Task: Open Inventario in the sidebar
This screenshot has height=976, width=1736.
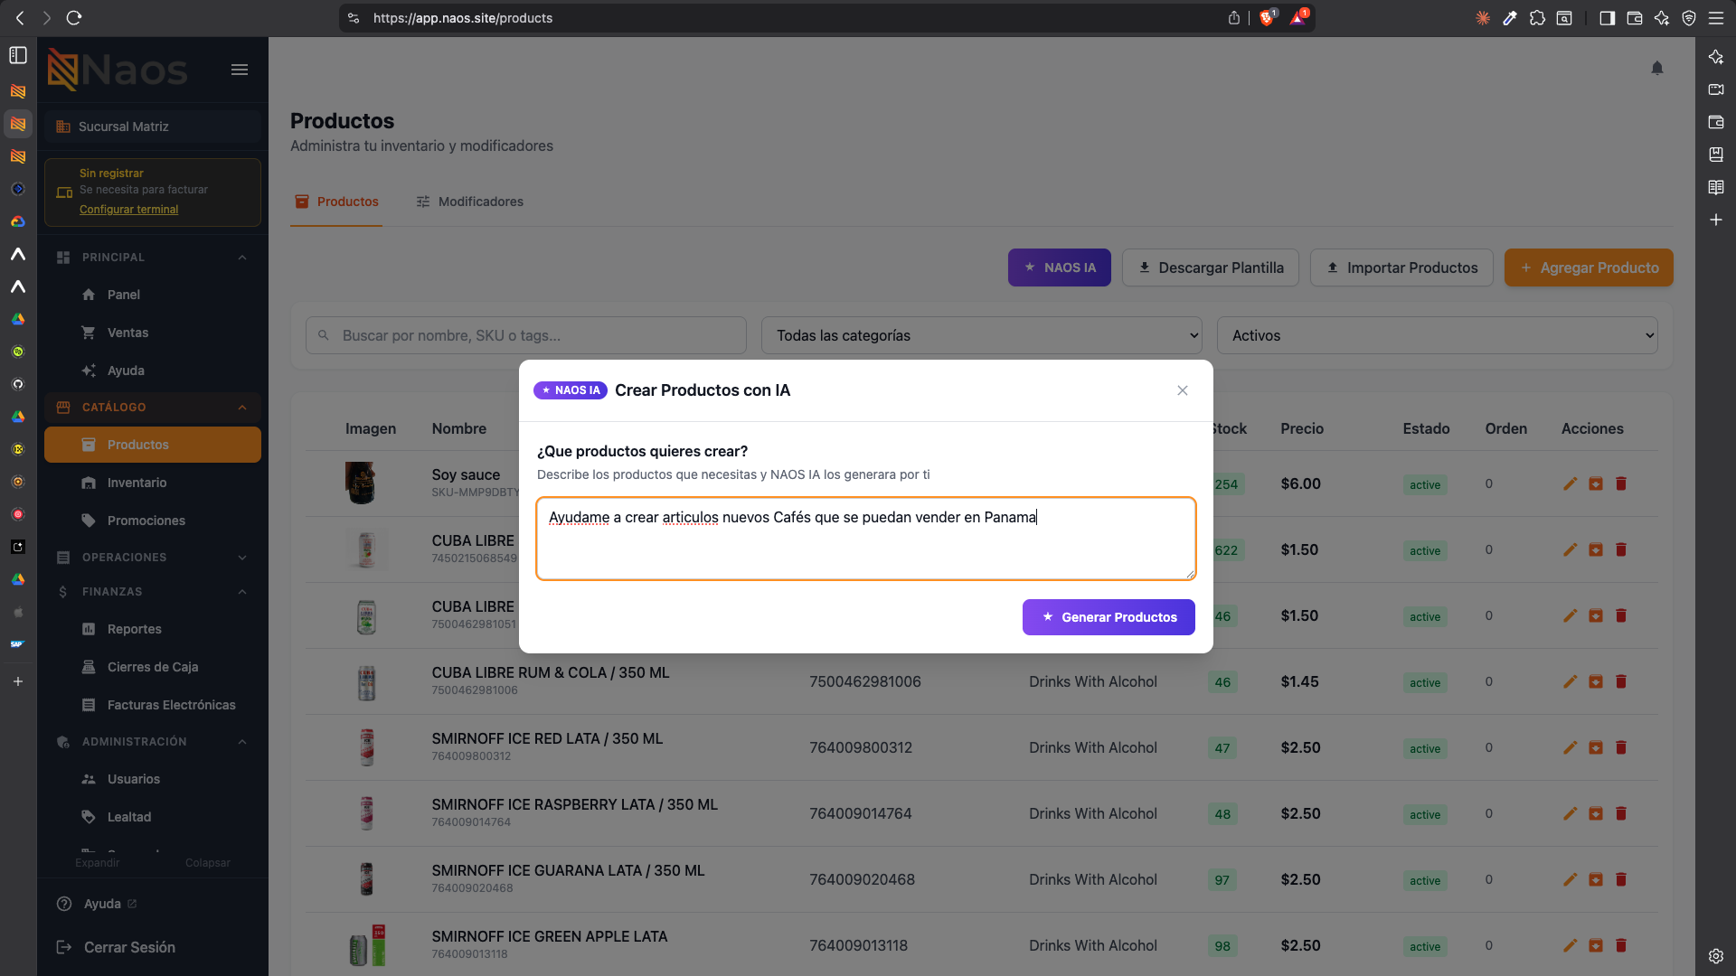Action: pos(153,483)
